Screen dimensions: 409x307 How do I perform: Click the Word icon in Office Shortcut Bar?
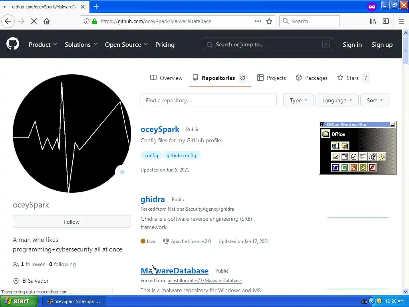point(336,167)
